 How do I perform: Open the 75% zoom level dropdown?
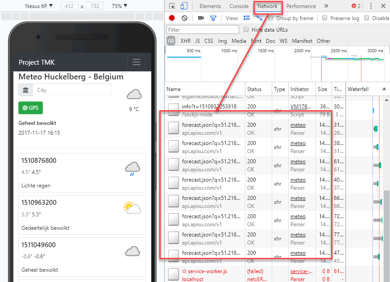point(119,6)
